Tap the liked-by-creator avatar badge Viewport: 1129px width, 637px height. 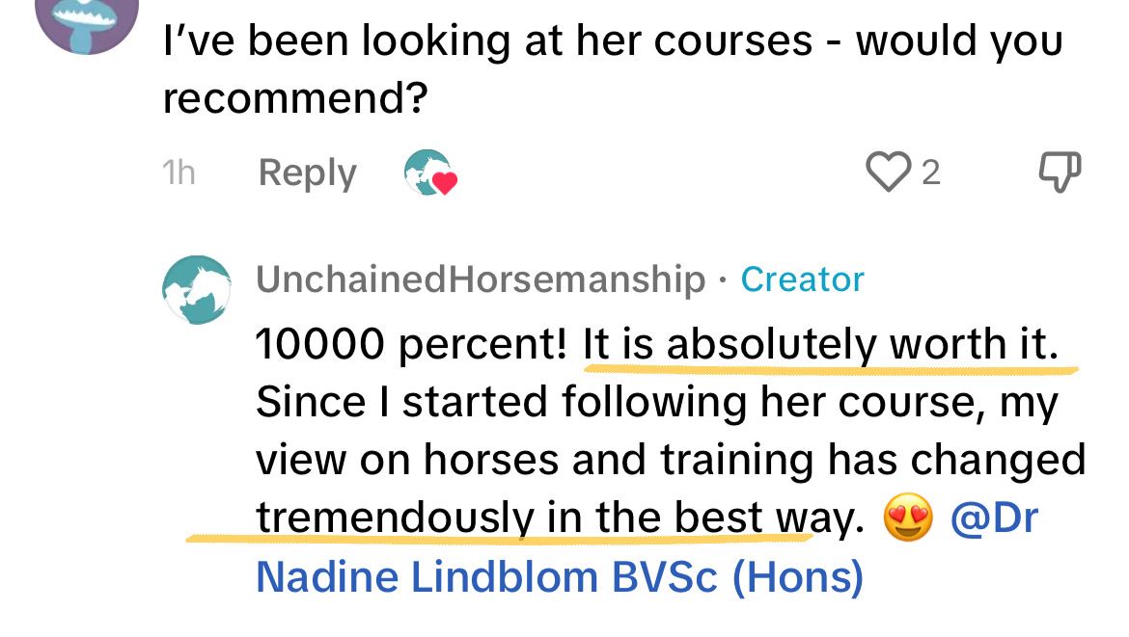425,172
